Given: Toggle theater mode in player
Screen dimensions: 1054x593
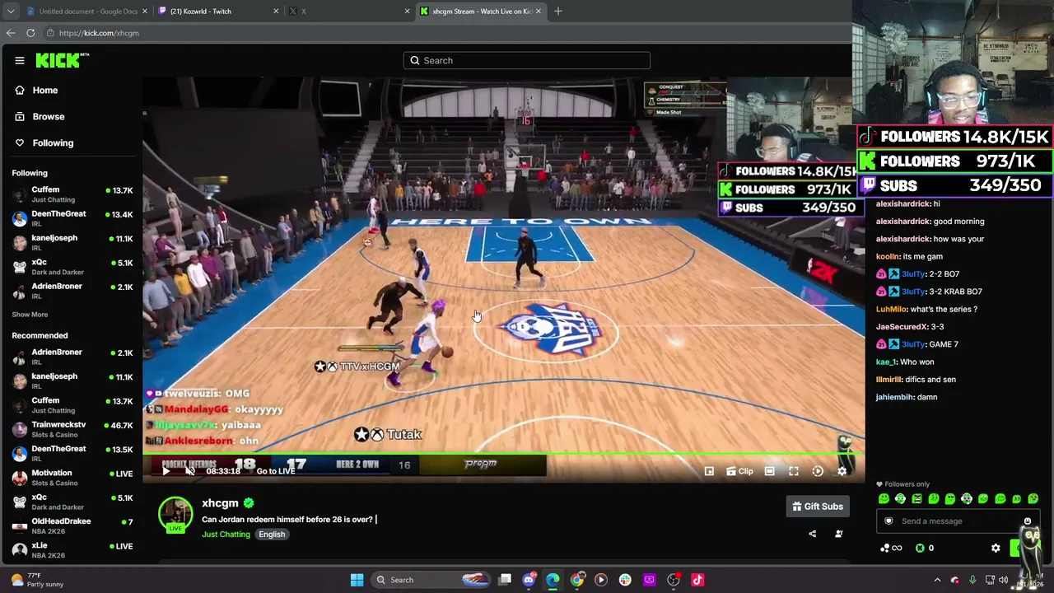Looking at the screenshot, I should 769,471.
